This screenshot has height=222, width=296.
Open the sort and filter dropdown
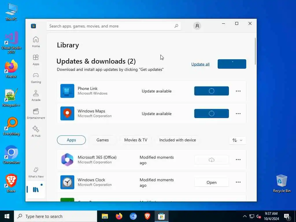click(x=238, y=140)
